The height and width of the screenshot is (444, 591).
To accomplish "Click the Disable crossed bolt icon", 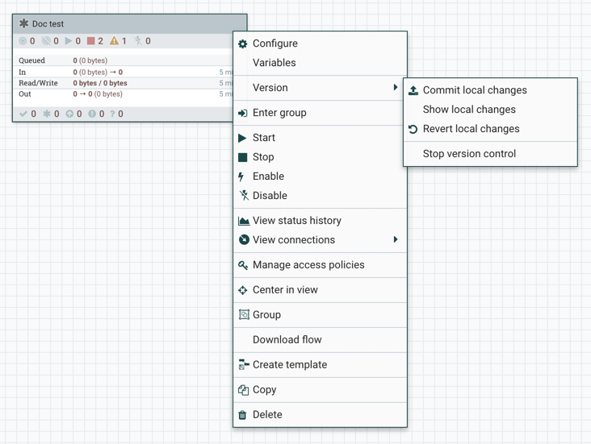I will click(243, 196).
